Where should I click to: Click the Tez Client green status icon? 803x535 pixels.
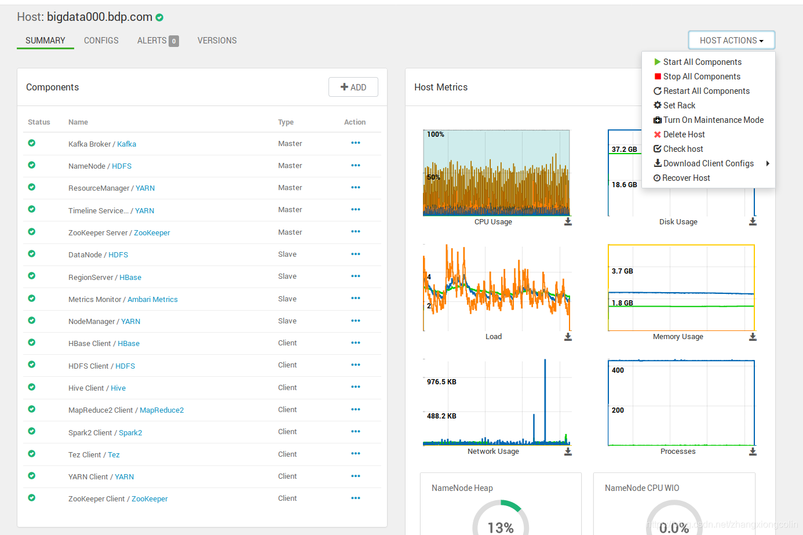(32, 454)
